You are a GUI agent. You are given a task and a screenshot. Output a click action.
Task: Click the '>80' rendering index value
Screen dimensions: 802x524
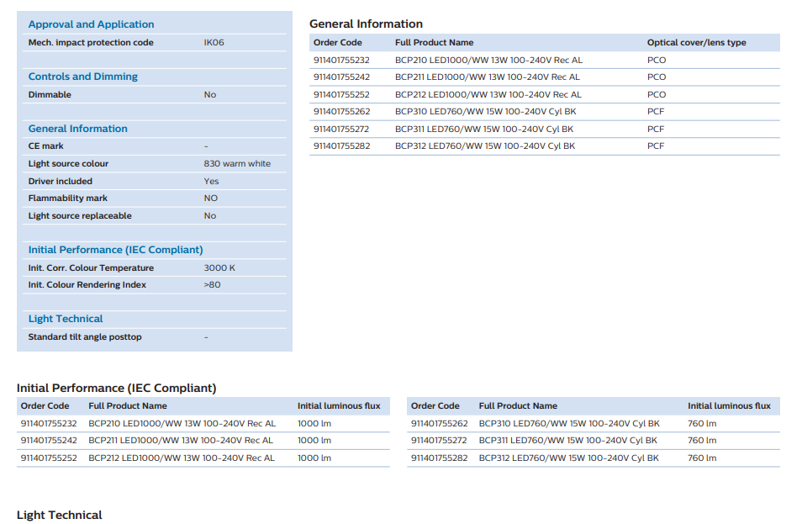pyautogui.click(x=212, y=284)
